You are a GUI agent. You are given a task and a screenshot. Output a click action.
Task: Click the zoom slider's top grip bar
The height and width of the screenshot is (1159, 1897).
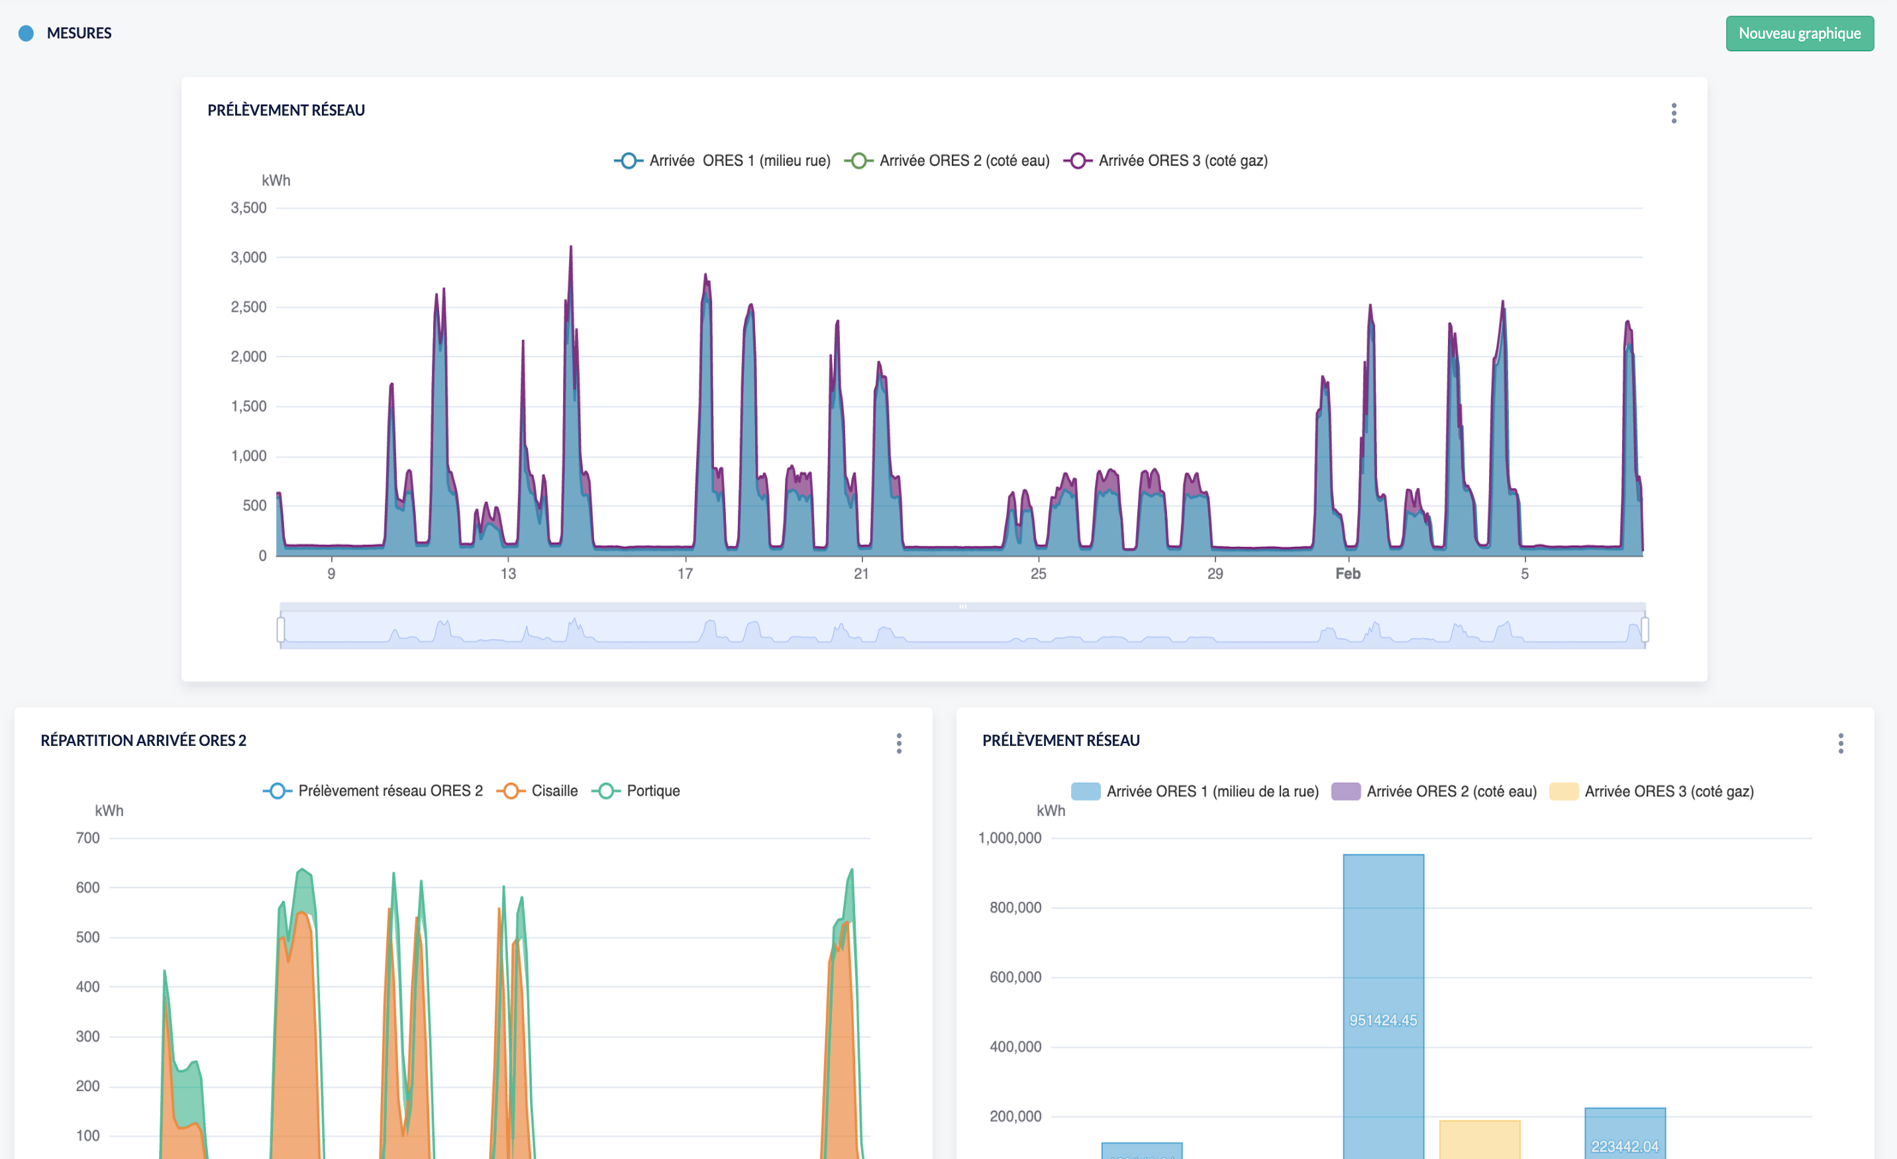click(962, 607)
